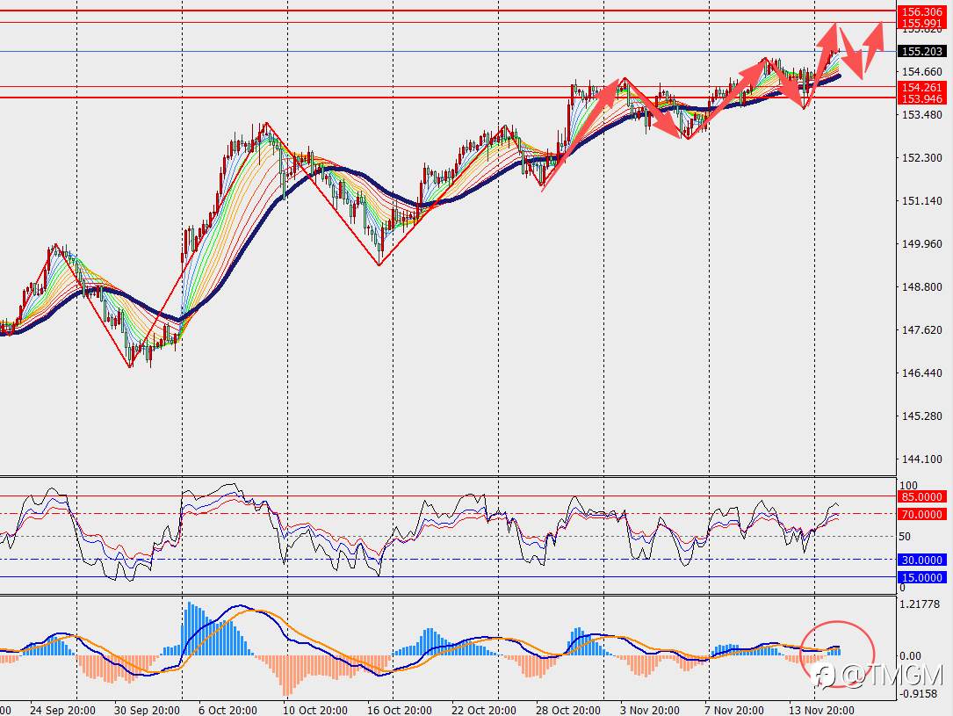The height and width of the screenshot is (716, 953).
Task: Select the 145.280 price axis value
Action: pos(922,416)
